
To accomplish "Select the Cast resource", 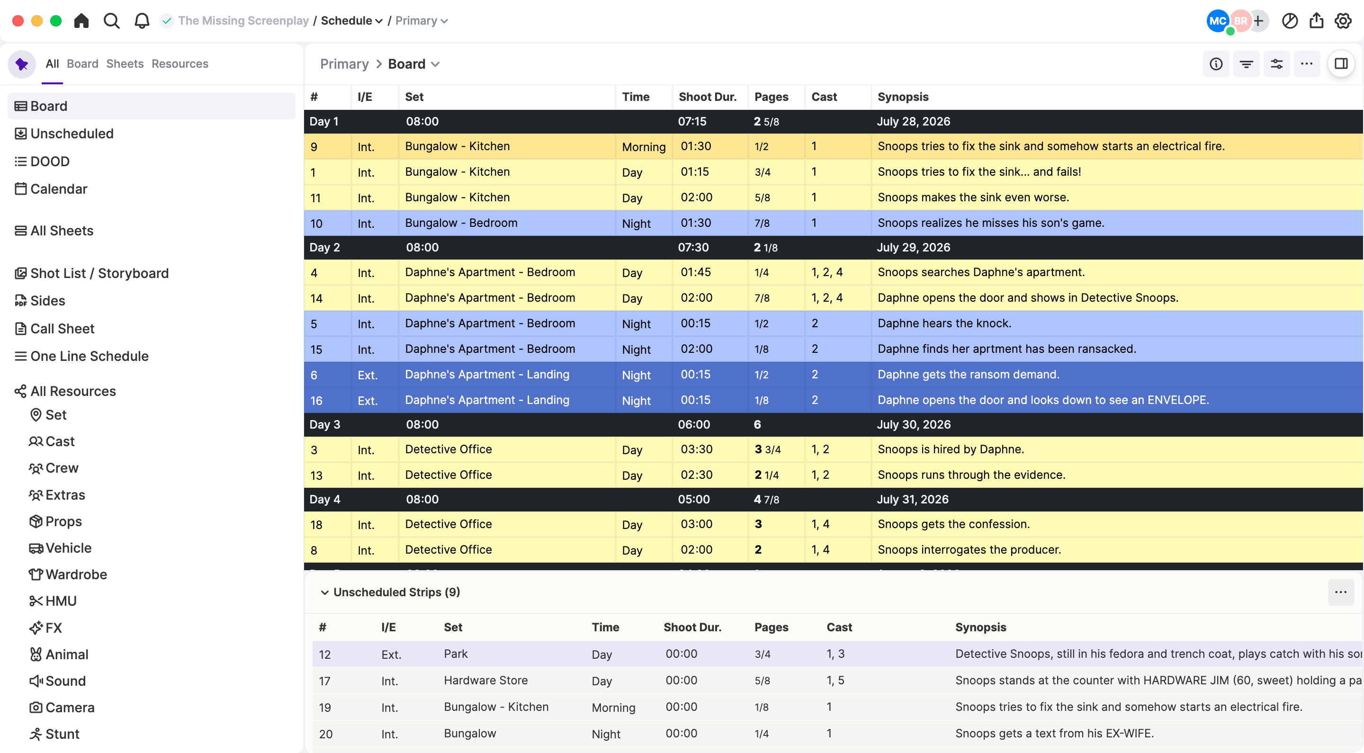I will 60,441.
